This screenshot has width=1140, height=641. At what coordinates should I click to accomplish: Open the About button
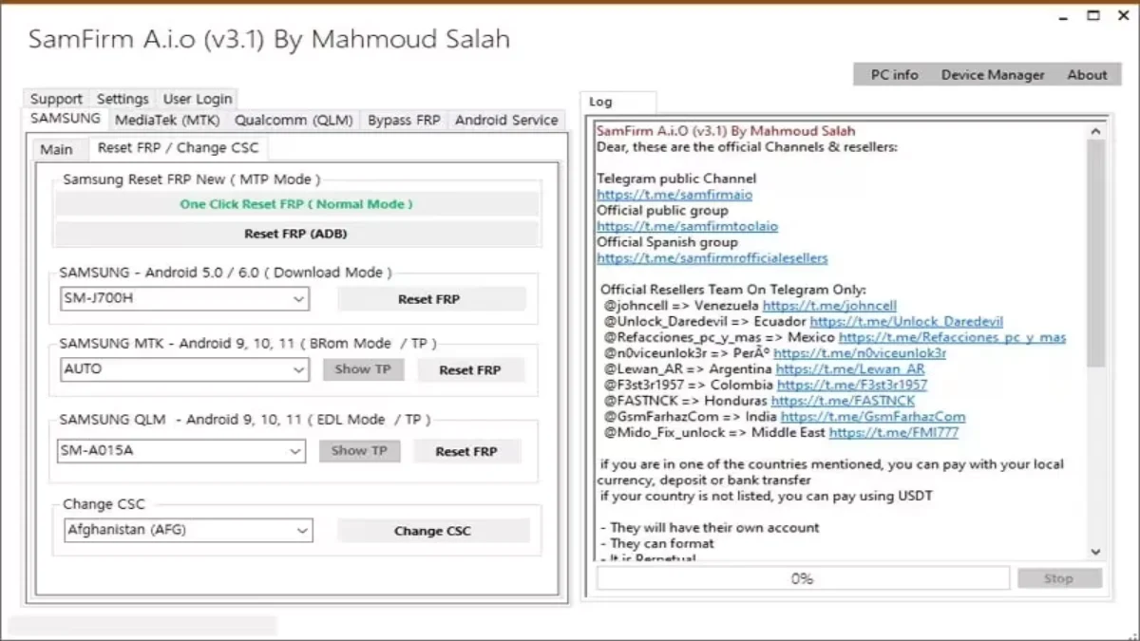point(1087,75)
